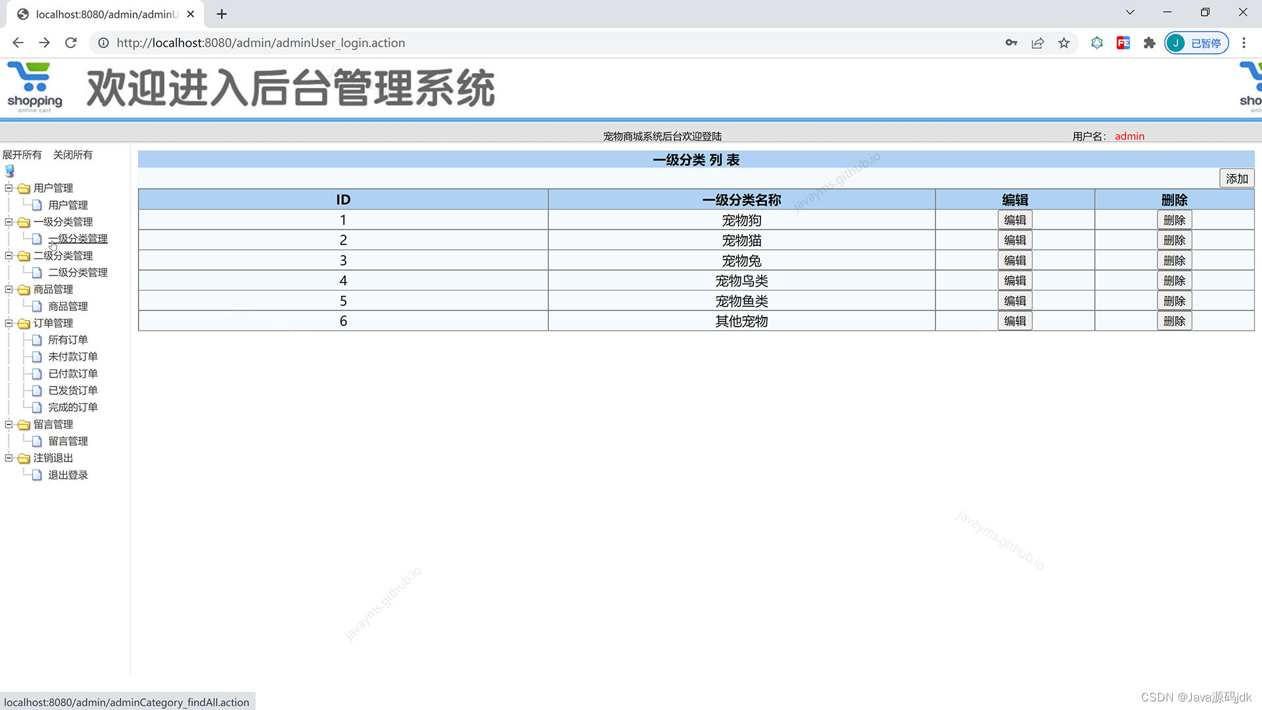1262x710 pixels.
Task: Click 编辑 for 其他宠物 row
Action: click(1015, 321)
